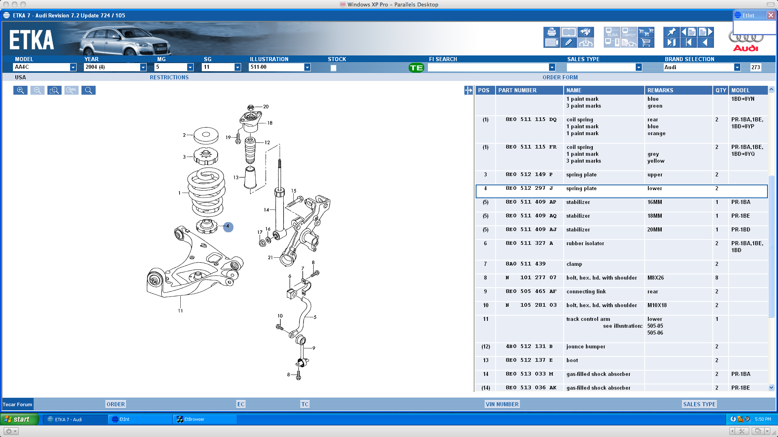Image resolution: width=778 pixels, height=437 pixels.
Task: Click the TC tab at bottom
Action: coord(305,404)
